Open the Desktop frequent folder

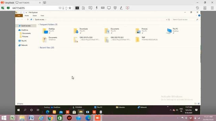point(49,31)
